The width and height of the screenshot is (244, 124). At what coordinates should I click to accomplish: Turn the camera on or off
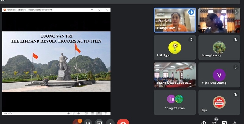pos(88,123)
